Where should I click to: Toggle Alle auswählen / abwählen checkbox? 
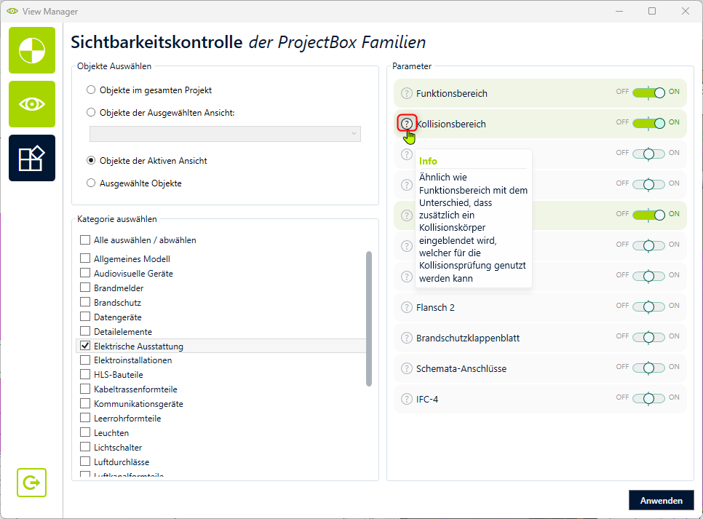[85, 239]
